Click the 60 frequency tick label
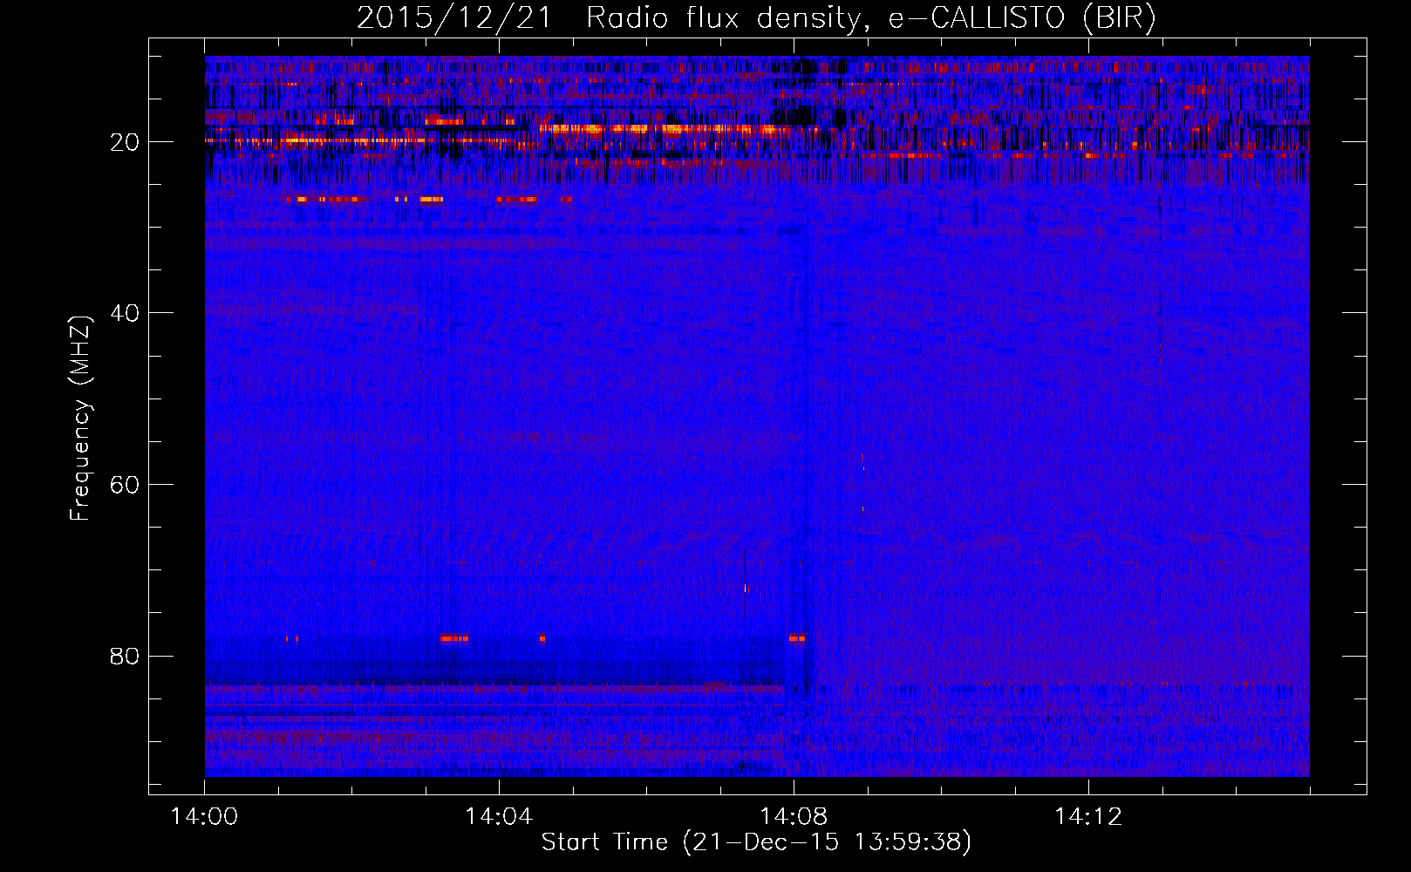The height and width of the screenshot is (872, 1411). click(x=126, y=485)
